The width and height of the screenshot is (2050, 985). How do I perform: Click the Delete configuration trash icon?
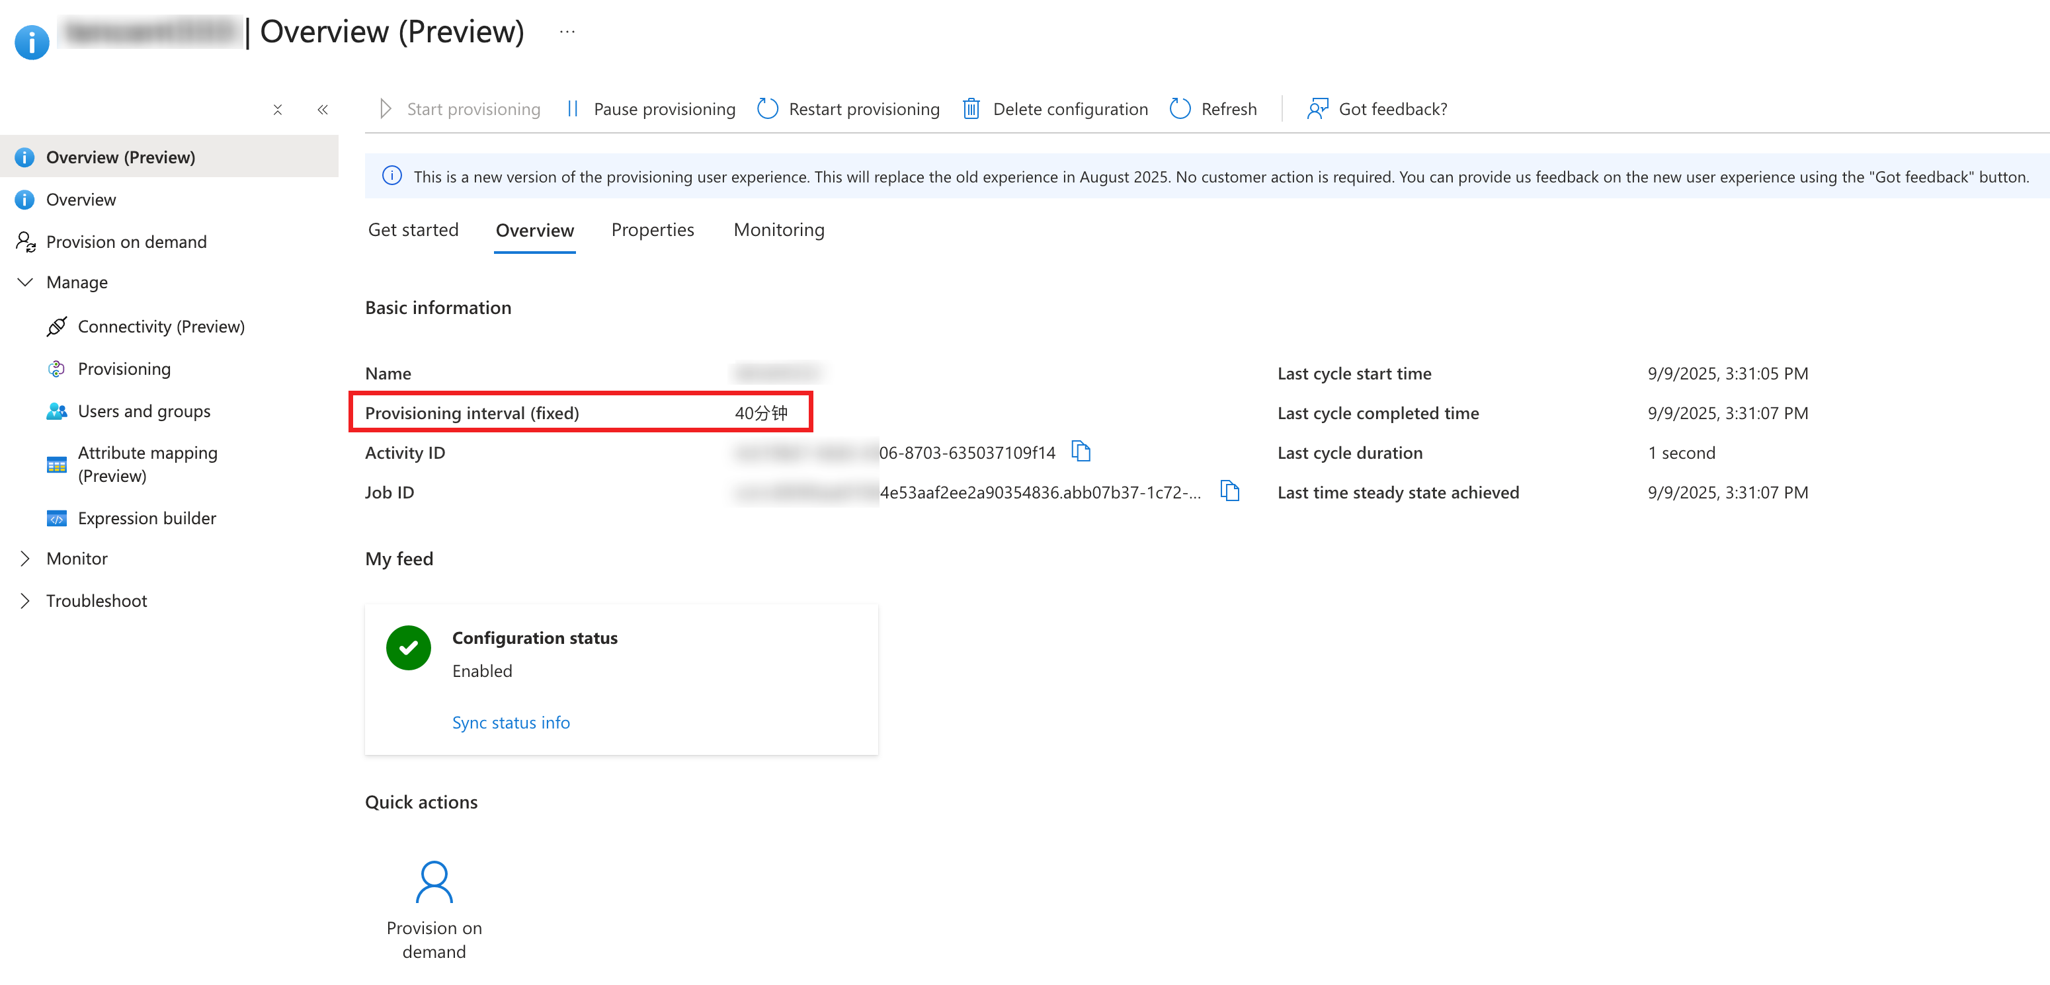coord(971,109)
